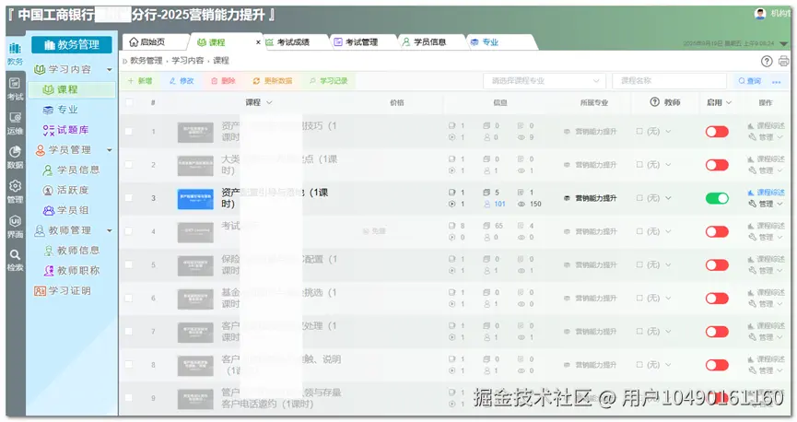
Task: Open the 请选择课程专业 dropdown
Action: pyautogui.click(x=545, y=81)
